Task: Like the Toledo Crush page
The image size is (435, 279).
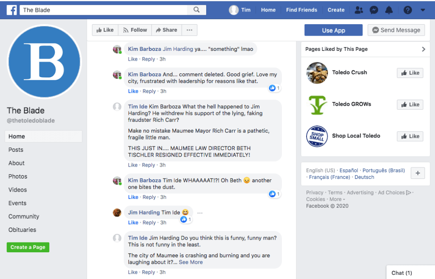Action: click(x=410, y=73)
